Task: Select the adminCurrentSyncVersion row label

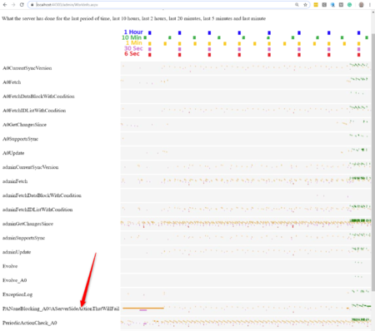Action: tap(31, 167)
